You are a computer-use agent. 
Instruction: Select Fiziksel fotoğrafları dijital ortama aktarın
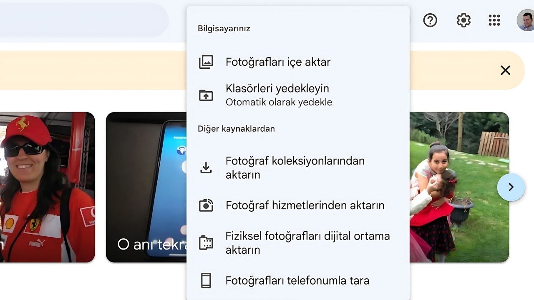click(298, 243)
